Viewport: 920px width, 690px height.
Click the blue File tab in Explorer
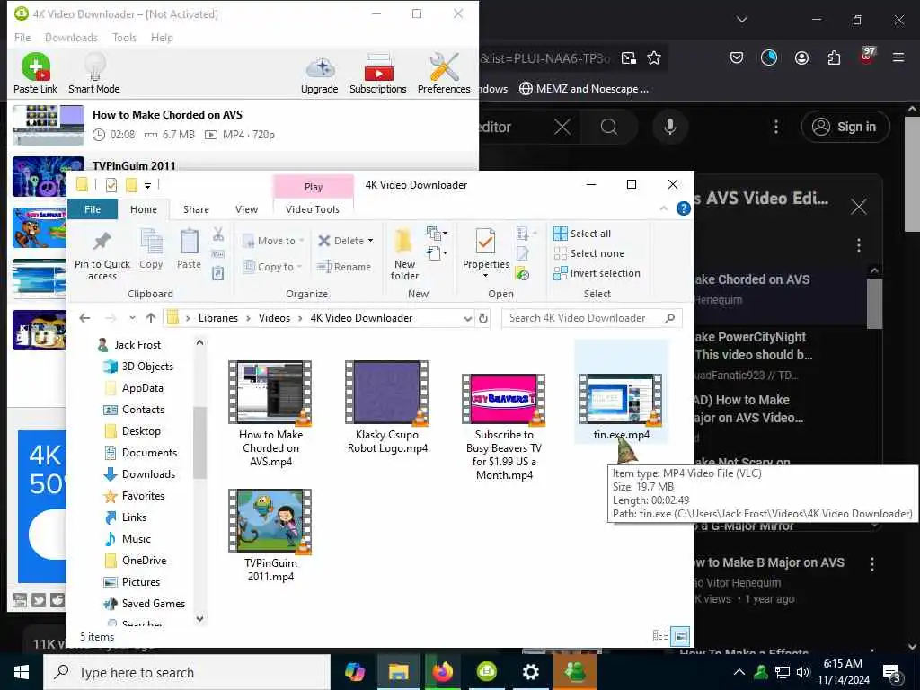pyautogui.click(x=93, y=209)
